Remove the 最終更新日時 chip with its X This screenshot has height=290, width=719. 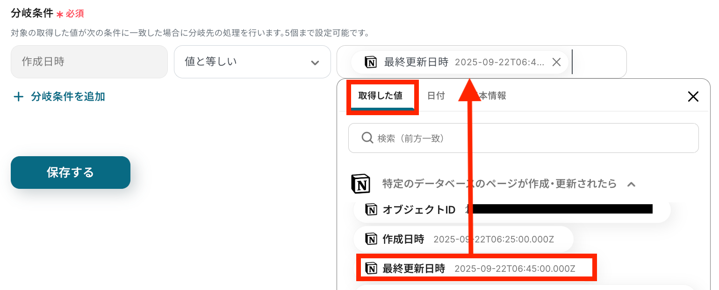(x=556, y=62)
